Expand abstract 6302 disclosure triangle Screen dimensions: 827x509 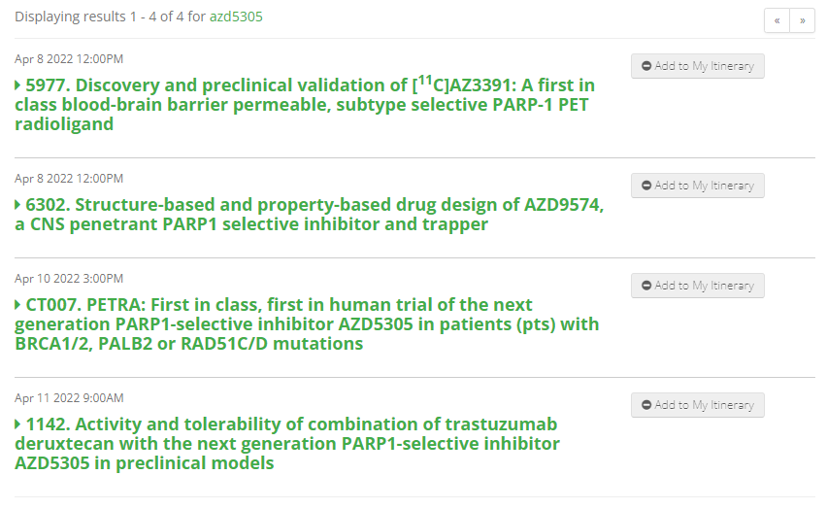[18, 205]
